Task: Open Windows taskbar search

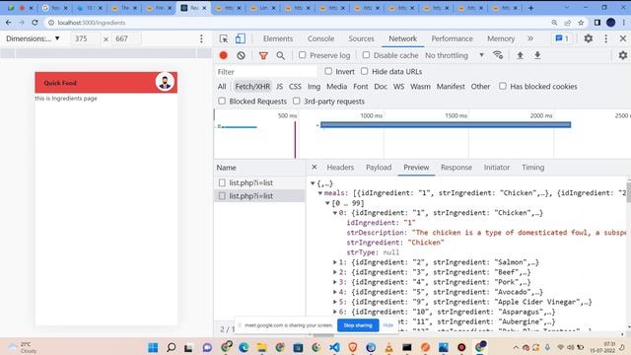Action: tap(171, 347)
